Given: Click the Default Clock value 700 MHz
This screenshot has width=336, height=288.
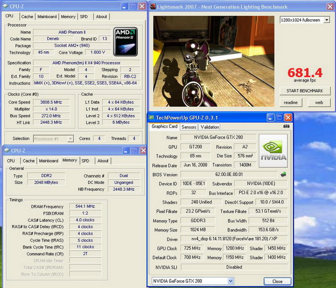Looking at the screenshot, I should tap(192, 257).
